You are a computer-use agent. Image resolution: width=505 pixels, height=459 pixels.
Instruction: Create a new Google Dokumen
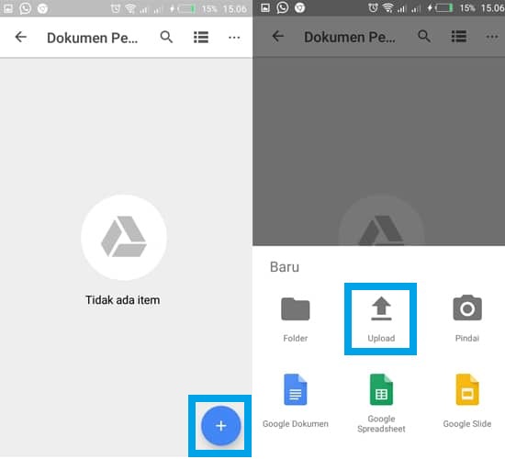tap(296, 401)
